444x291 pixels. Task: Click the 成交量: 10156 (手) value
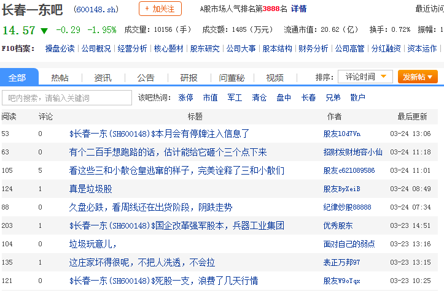[158, 29]
